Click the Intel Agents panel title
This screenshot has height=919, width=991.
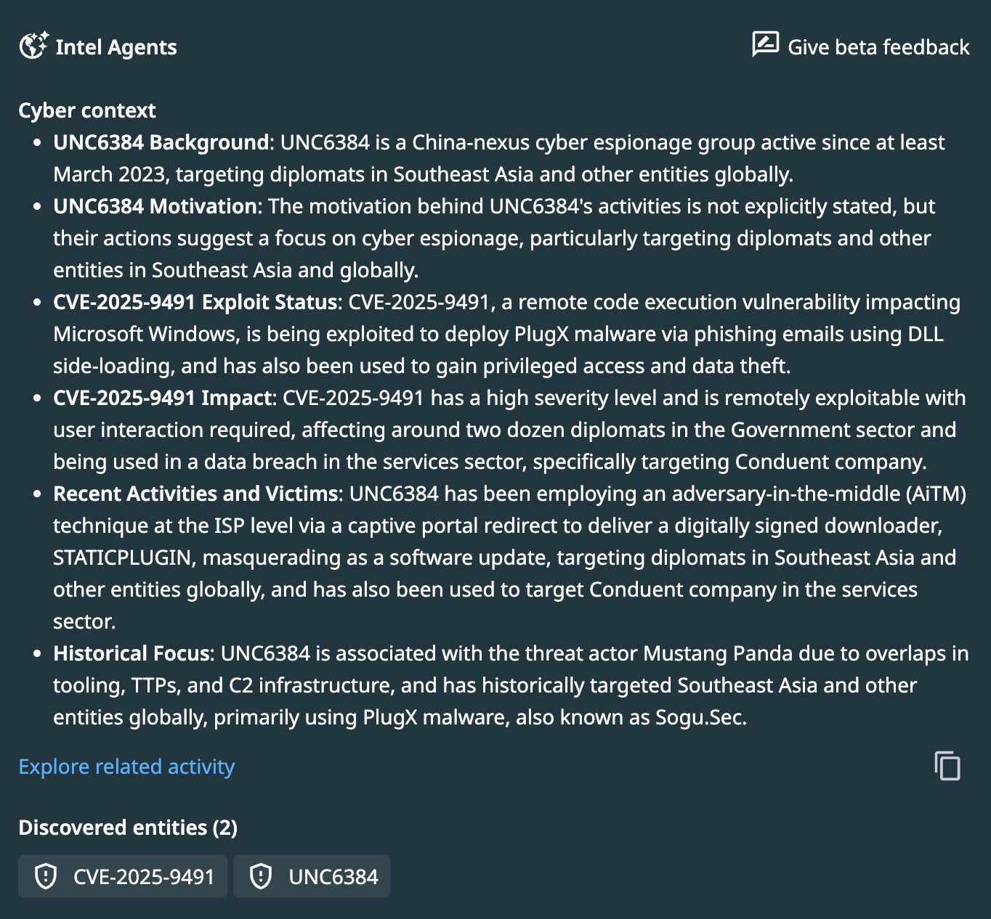116,47
